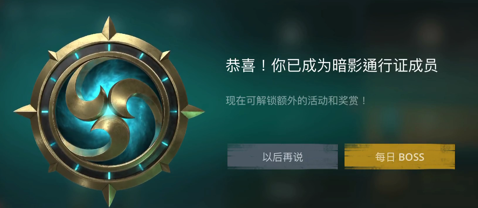Viewport: 478px width, 208px height.
Task: Click the upper-right small spike on emblem
Action: pyautogui.click(x=165, y=56)
